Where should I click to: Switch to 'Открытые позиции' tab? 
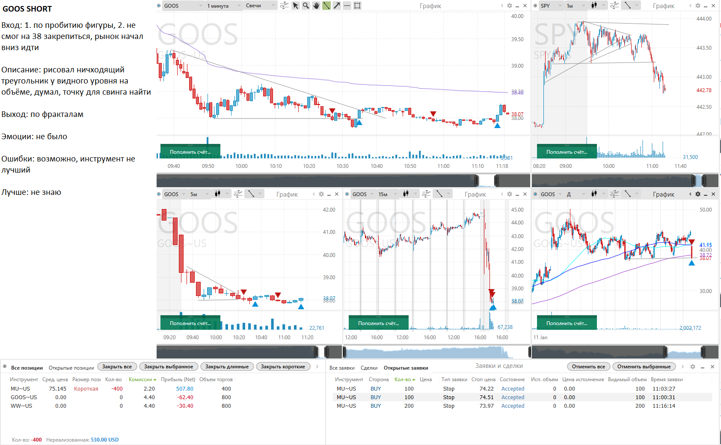pos(71,367)
